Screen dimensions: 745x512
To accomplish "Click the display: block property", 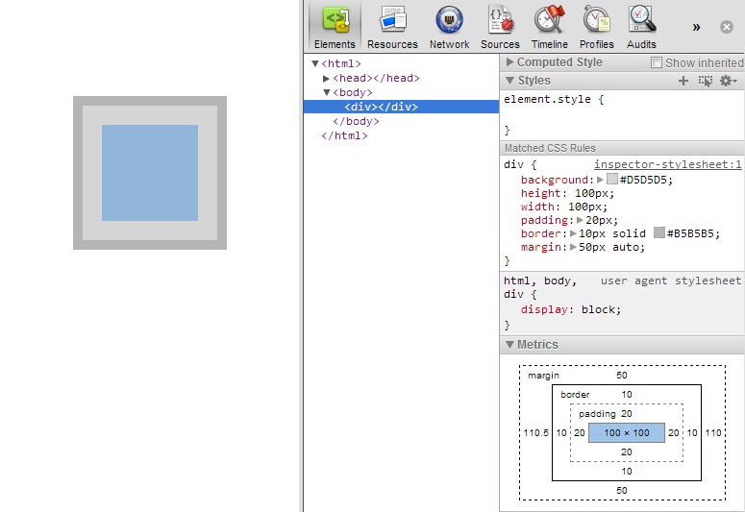I will pyautogui.click(x=571, y=309).
